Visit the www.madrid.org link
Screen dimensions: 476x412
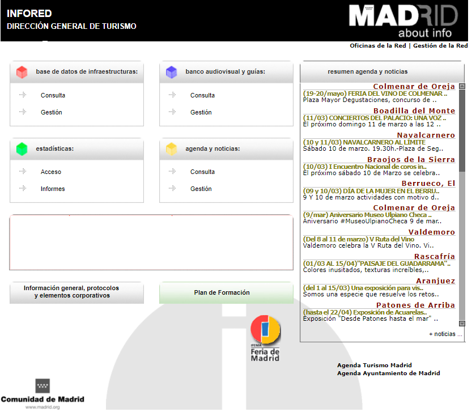point(42,407)
